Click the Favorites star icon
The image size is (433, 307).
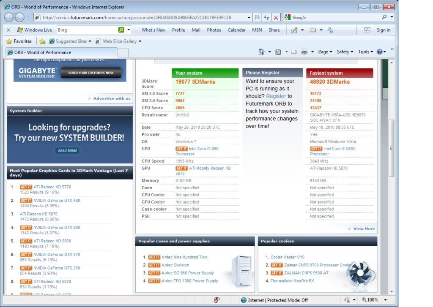(x=9, y=41)
